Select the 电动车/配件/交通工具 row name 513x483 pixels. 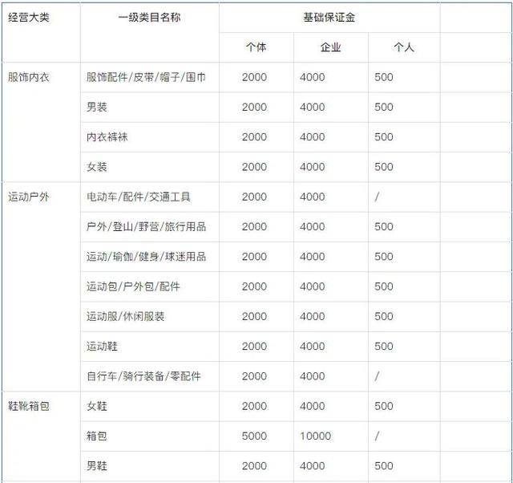[x=139, y=197]
